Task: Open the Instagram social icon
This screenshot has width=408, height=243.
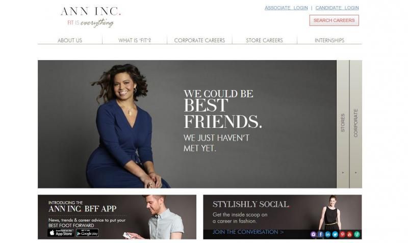Action: 313,234
